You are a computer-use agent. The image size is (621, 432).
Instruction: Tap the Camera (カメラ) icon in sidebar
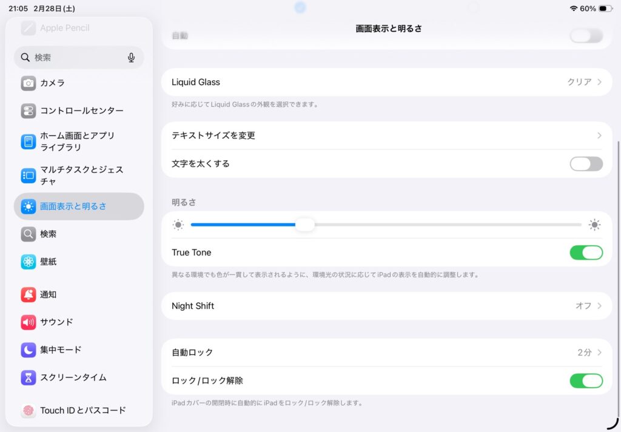click(29, 83)
